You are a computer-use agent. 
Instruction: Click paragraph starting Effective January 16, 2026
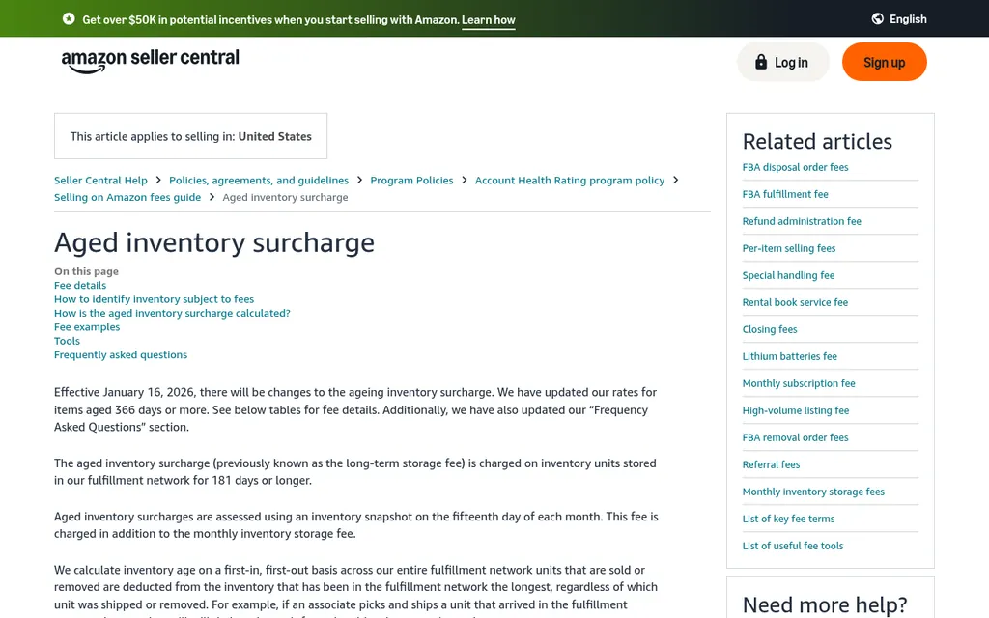coord(355,409)
